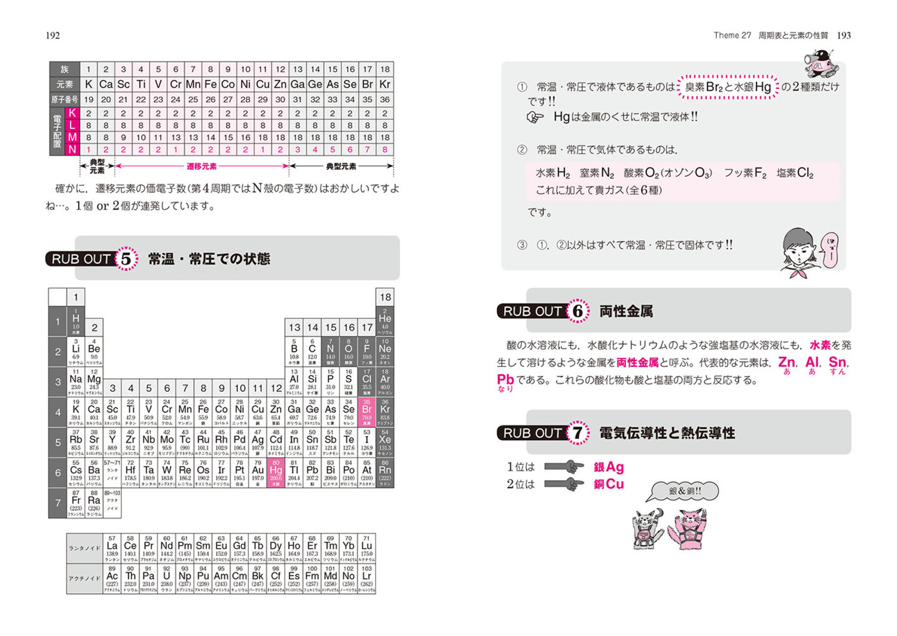Image resolution: width=897 pixels, height=636 pixels.
Task: Click the La lanthanoid element cell
Action: pyautogui.click(x=112, y=548)
